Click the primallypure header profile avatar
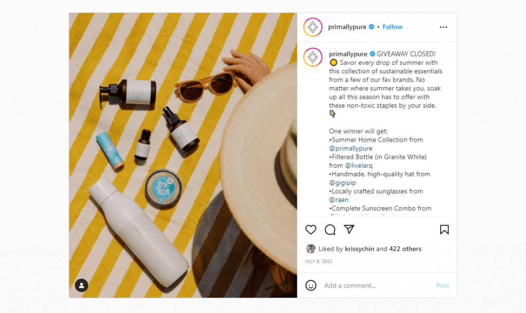 [x=313, y=27]
